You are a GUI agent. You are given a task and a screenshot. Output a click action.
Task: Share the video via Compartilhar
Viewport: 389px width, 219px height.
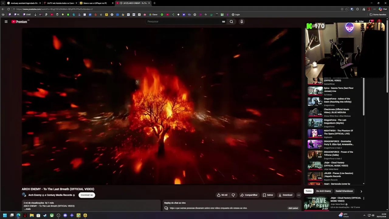tap(249, 195)
